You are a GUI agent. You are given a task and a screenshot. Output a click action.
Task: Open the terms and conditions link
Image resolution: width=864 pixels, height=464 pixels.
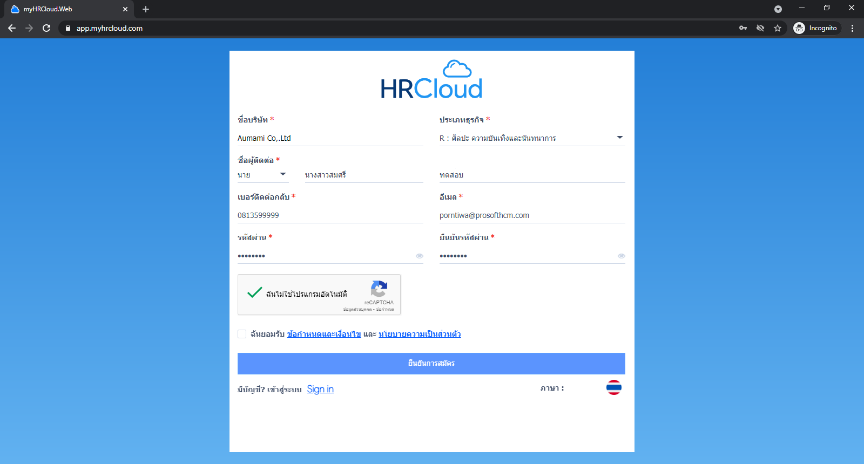324,334
